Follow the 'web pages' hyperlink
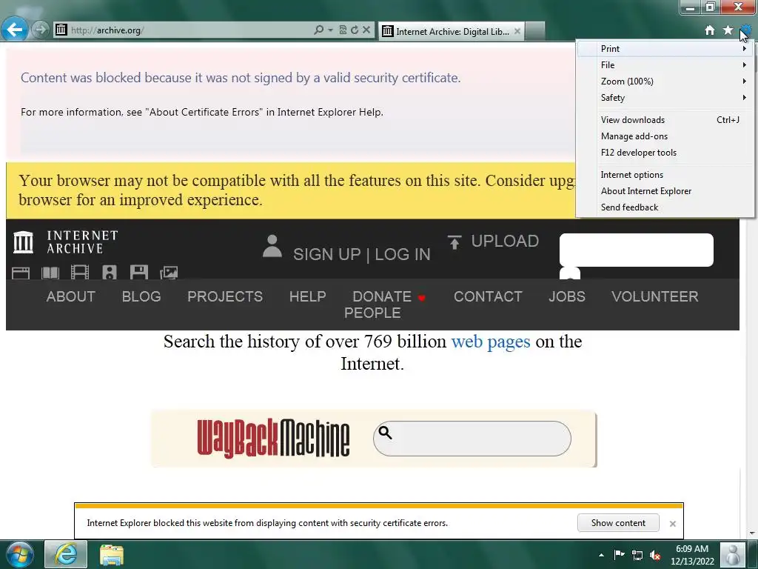 click(491, 342)
